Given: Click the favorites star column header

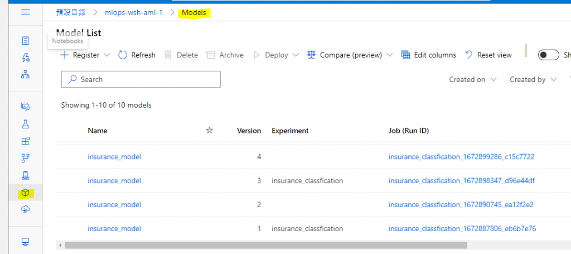Looking at the screenshot, I should pos(210,131).
